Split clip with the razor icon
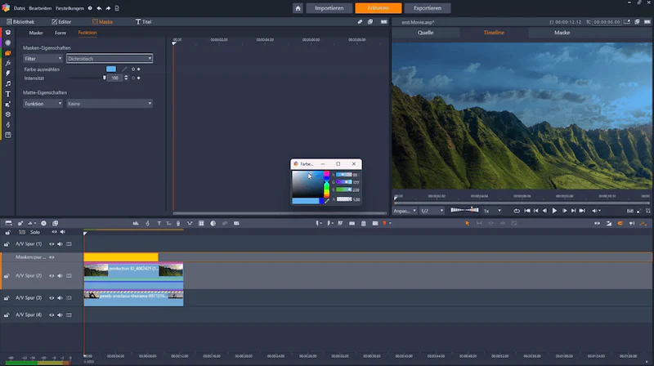Image resolution: width=654 pixels, height=366 pixels. click(x=352, y=223)
